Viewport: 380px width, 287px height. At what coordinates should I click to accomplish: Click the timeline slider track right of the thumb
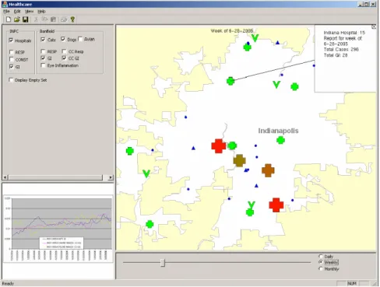[237, 262]
